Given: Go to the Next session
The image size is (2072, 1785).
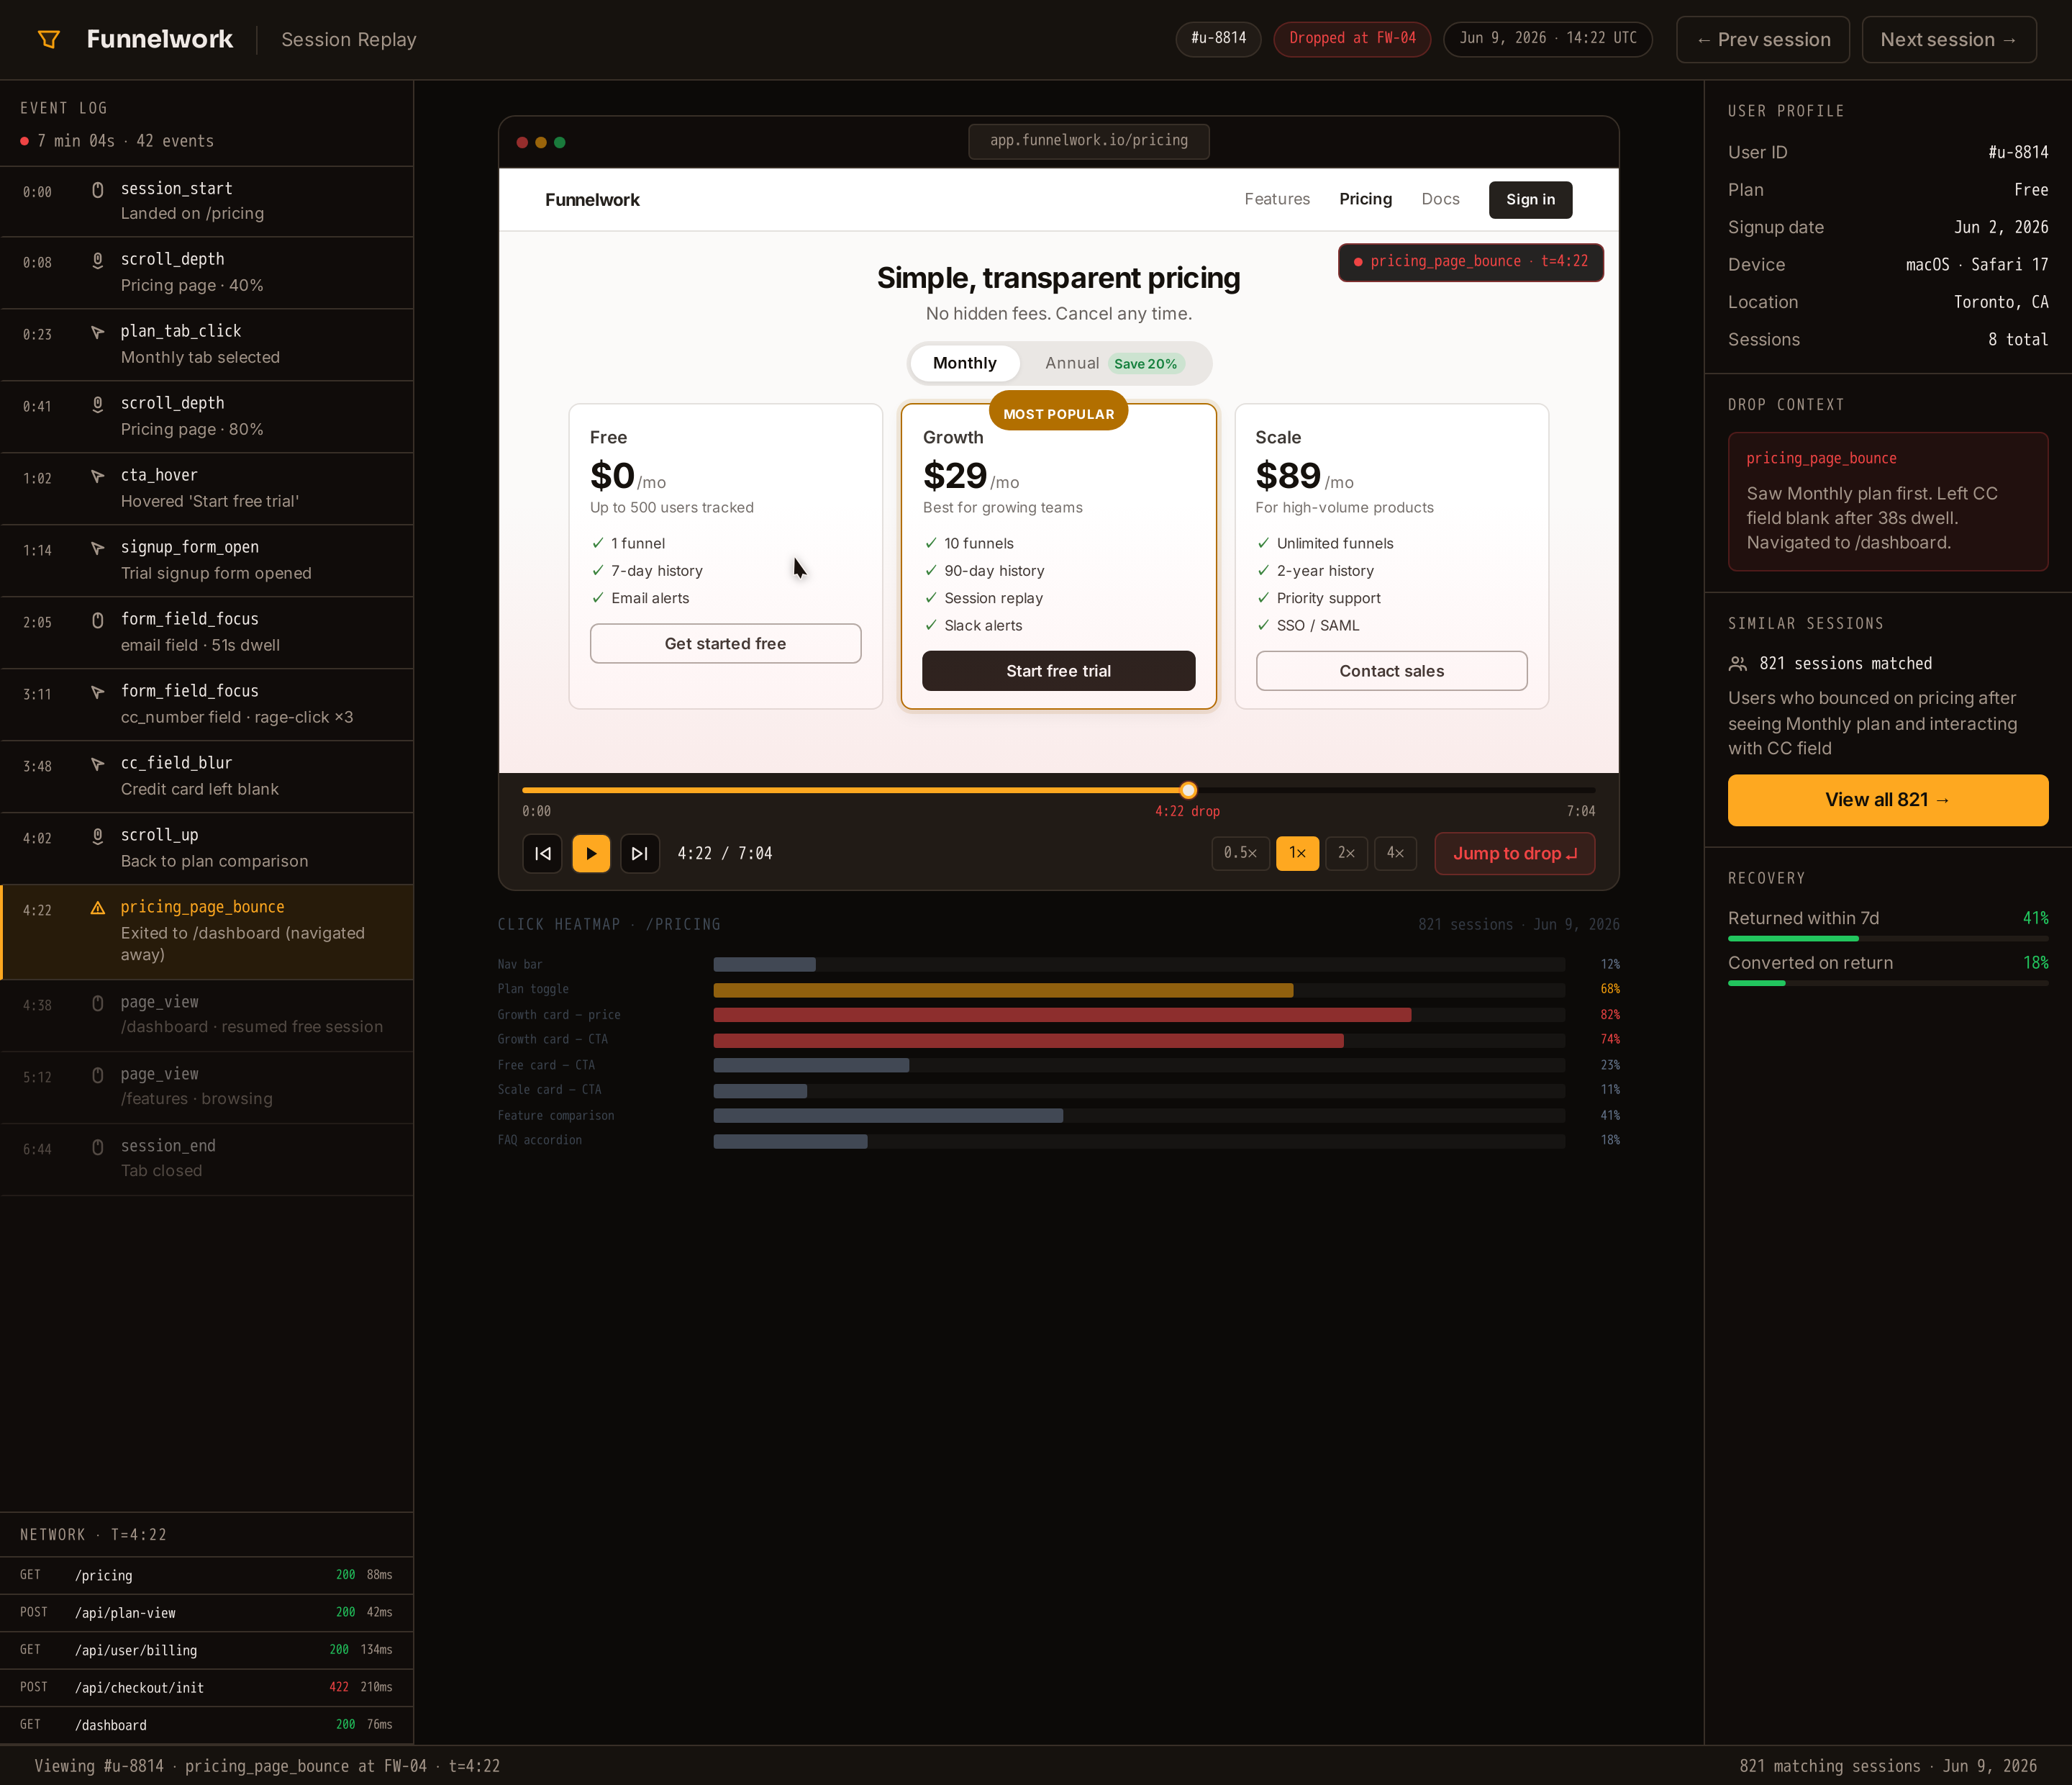Looking at the screenshot, I should click(x=1948, y=40).
